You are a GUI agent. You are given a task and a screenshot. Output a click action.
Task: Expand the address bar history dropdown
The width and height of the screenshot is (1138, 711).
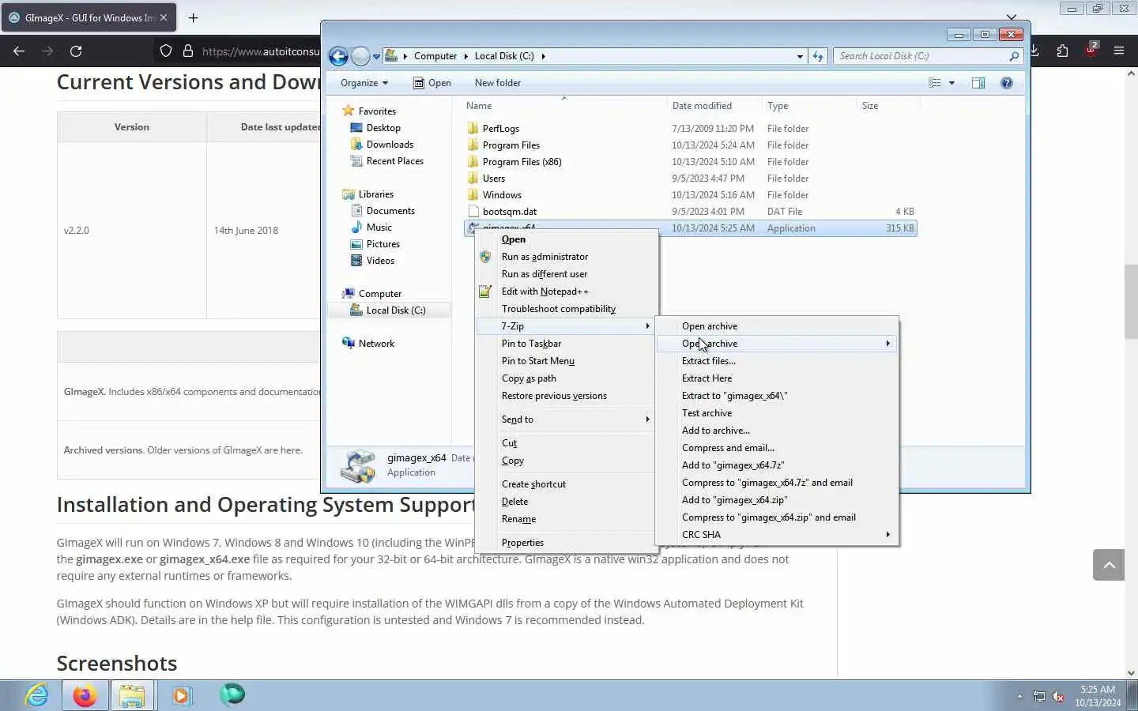point(800,56)
